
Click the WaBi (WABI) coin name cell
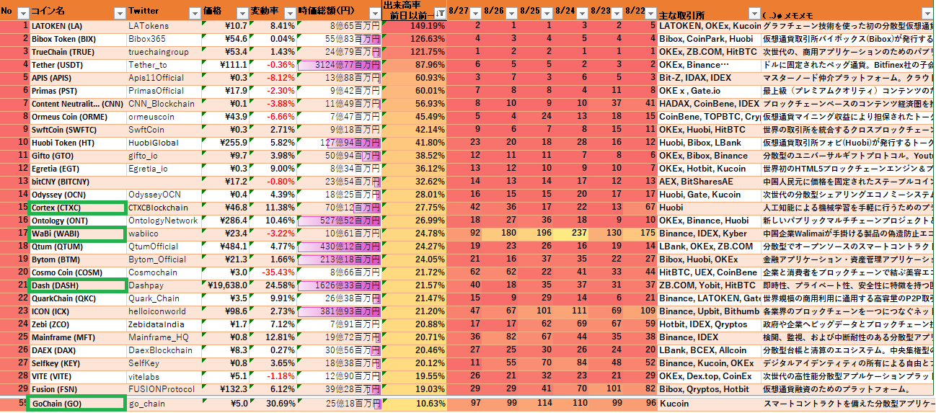77,234
